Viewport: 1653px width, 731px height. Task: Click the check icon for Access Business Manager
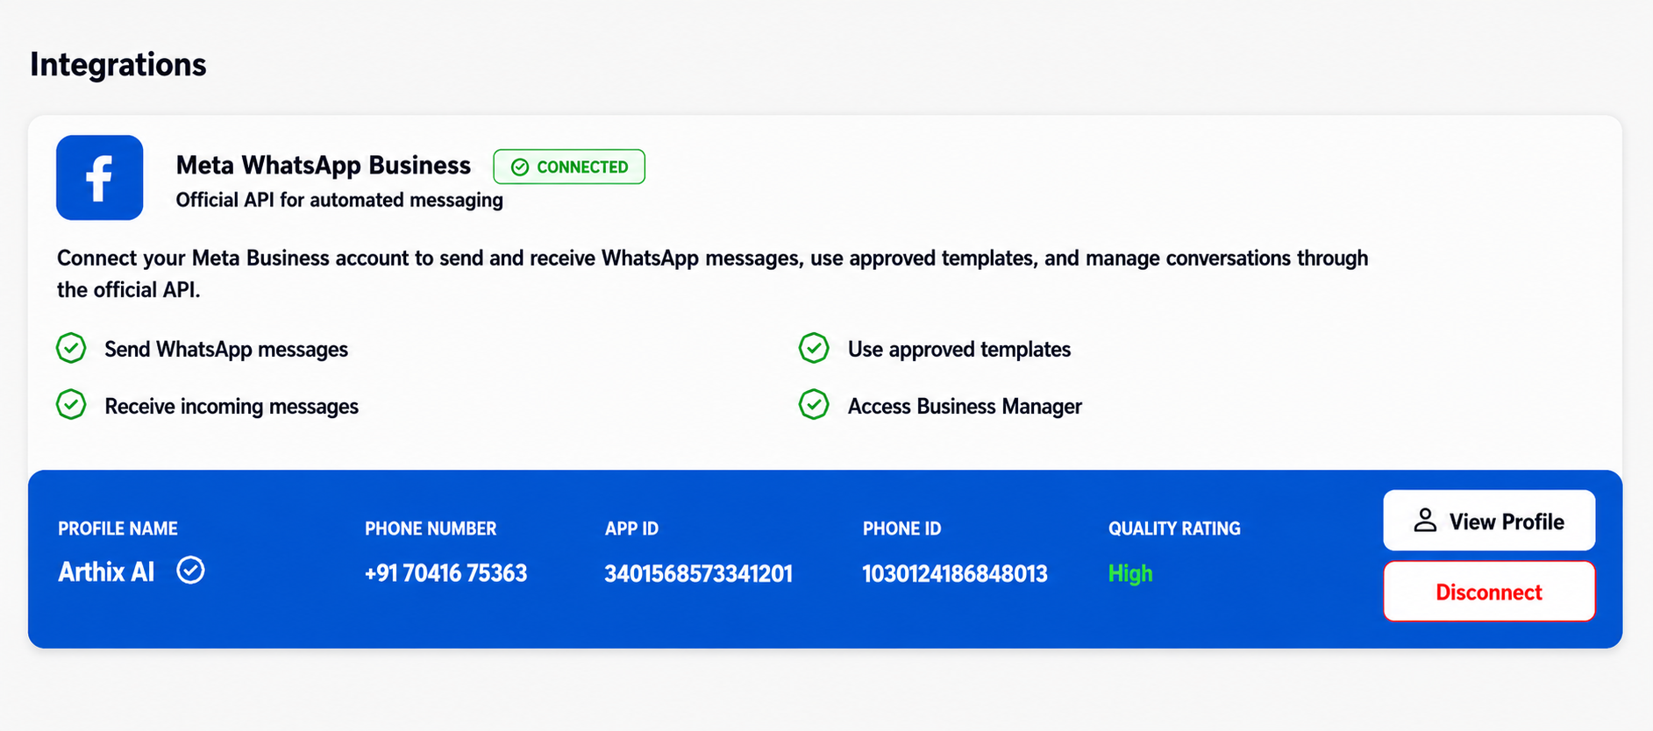click(x=814, y=405)
